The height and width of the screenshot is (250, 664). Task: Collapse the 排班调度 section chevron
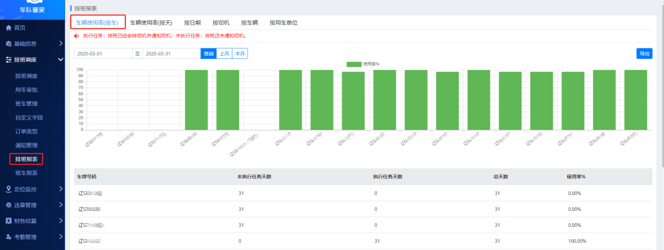[60, 59]
